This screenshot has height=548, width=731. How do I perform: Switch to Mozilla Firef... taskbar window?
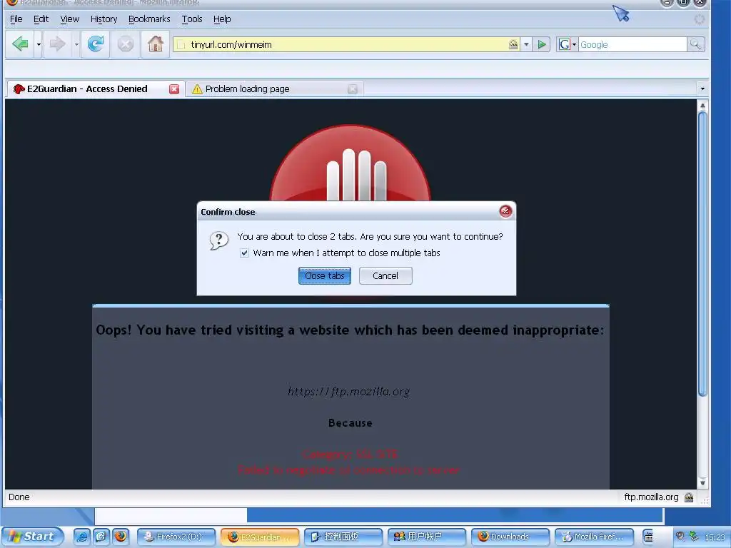[x=595, y=537]
